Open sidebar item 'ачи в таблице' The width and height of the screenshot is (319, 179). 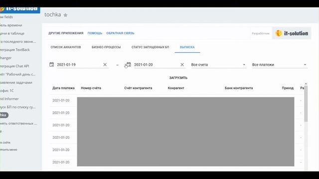(x=12, y=33)
